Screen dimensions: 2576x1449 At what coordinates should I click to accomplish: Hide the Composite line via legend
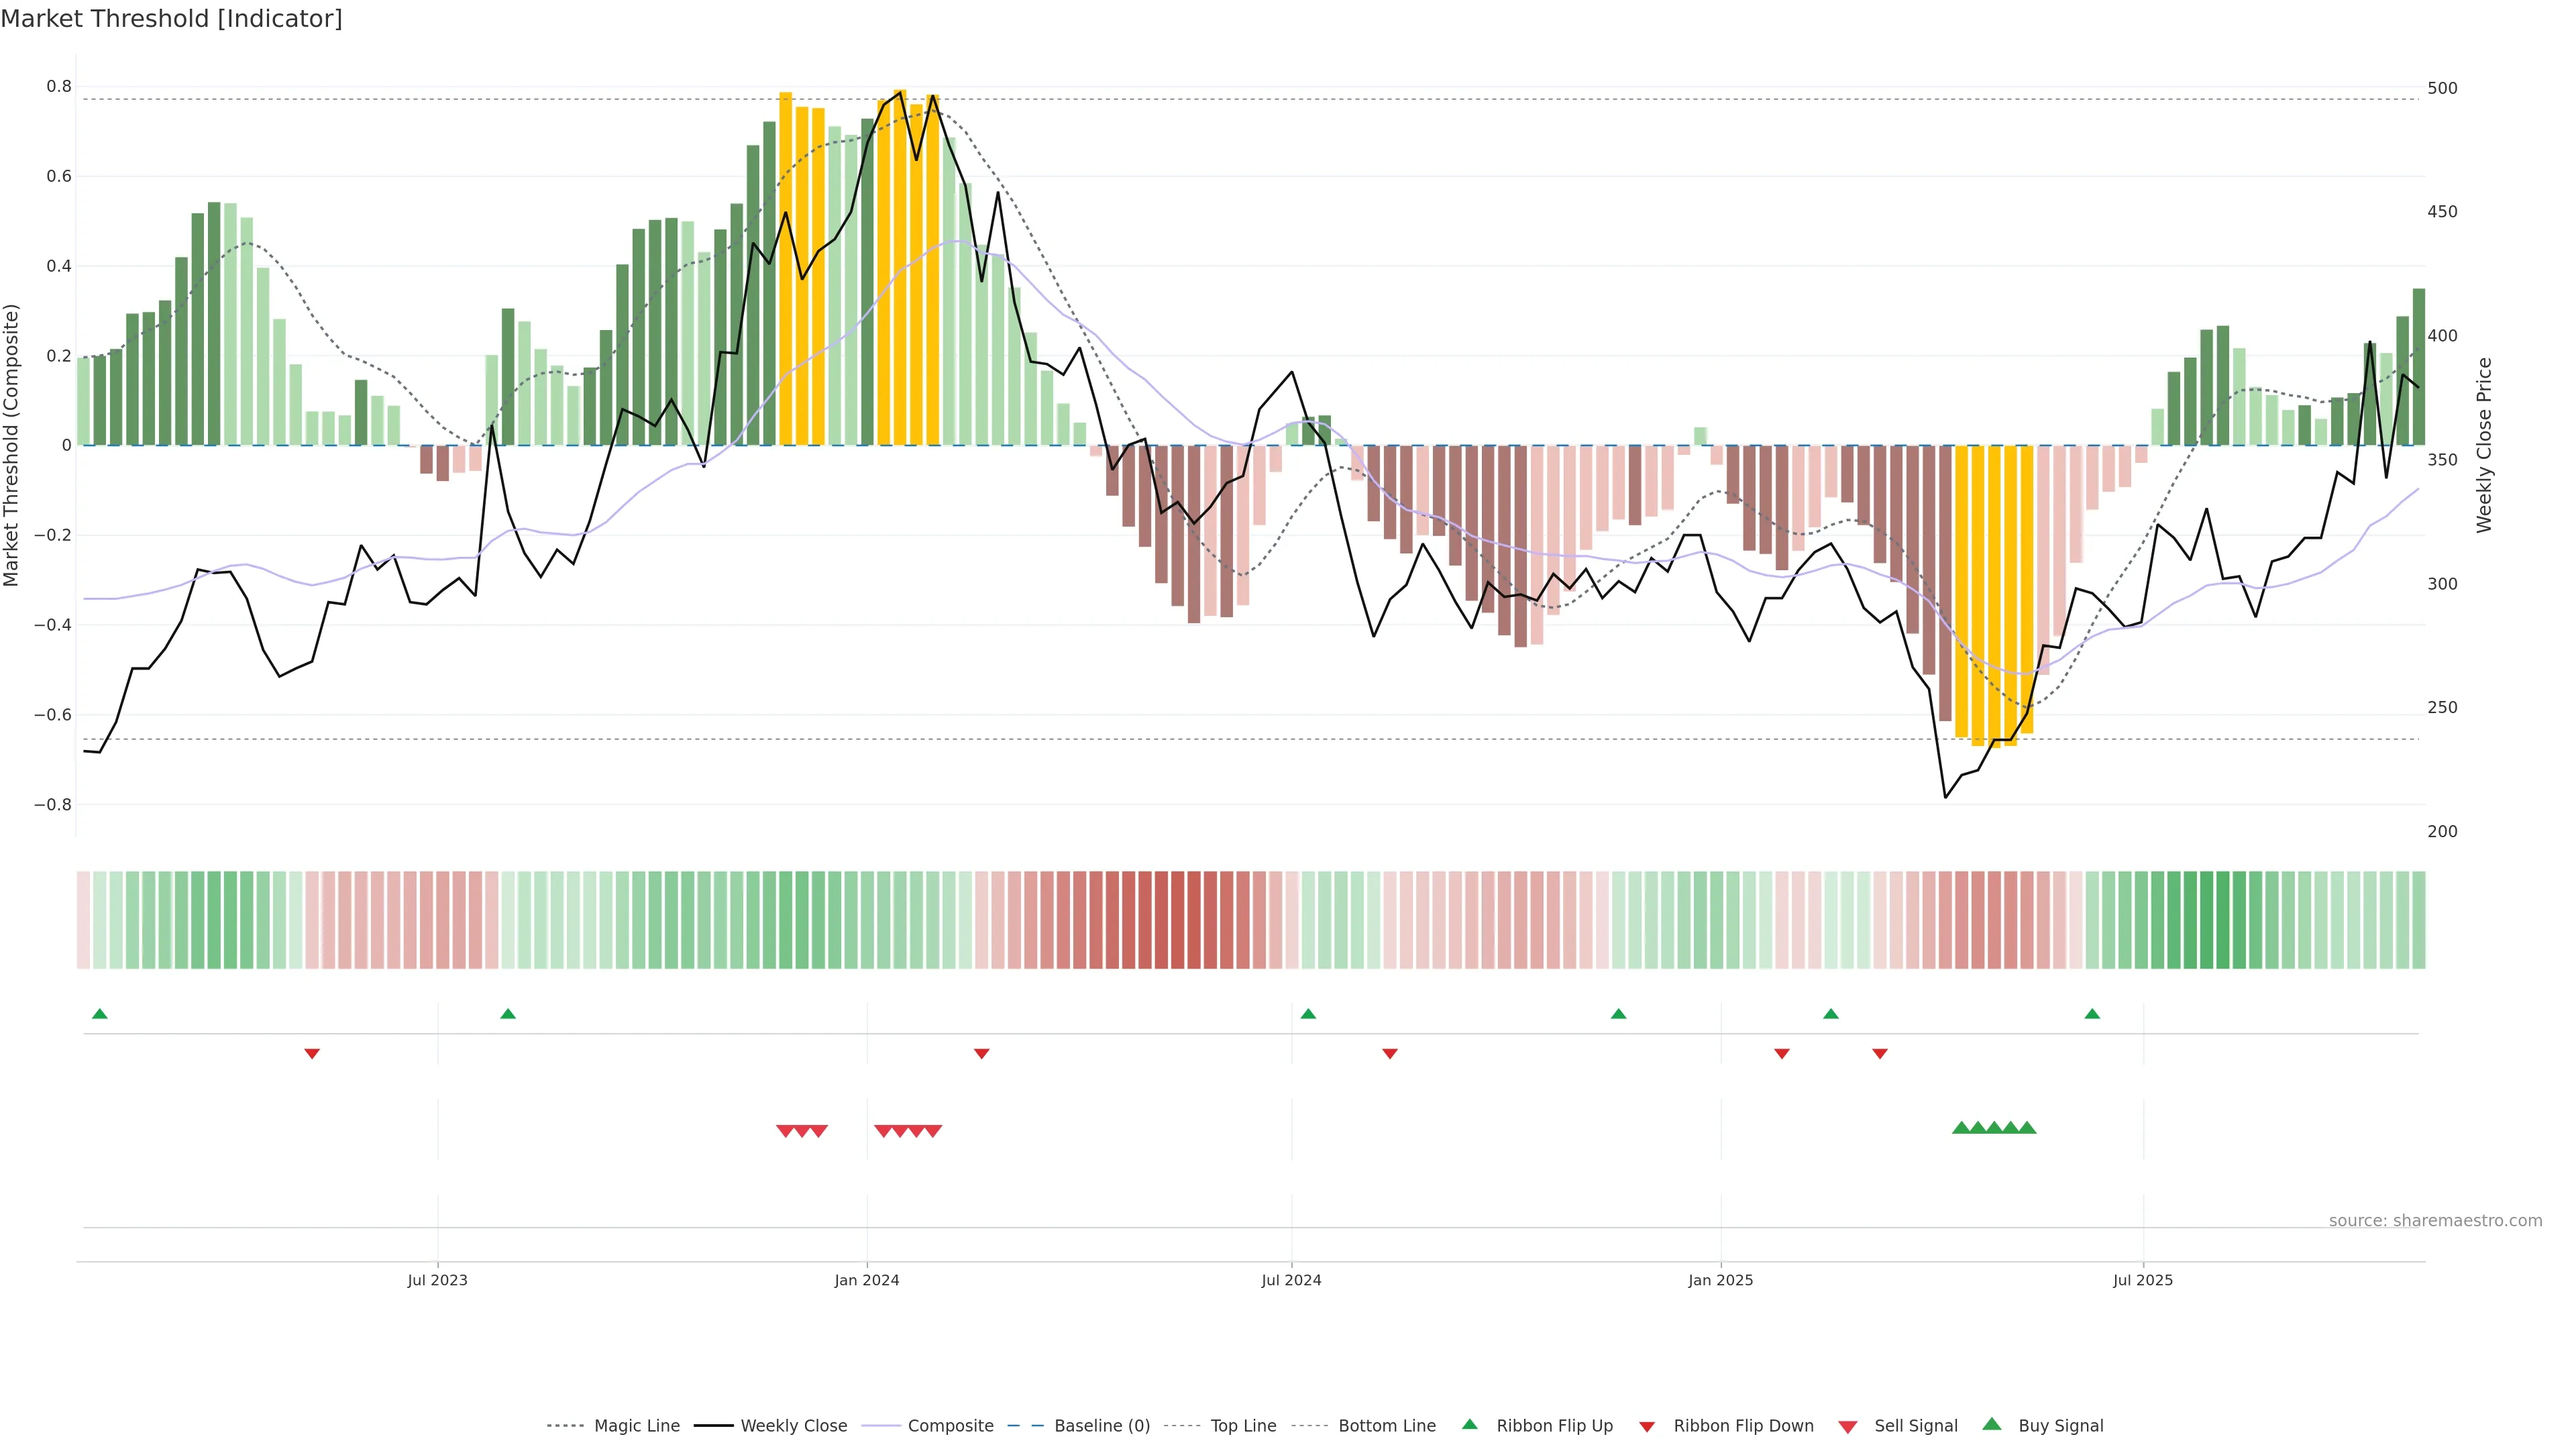coord(950,1426)
